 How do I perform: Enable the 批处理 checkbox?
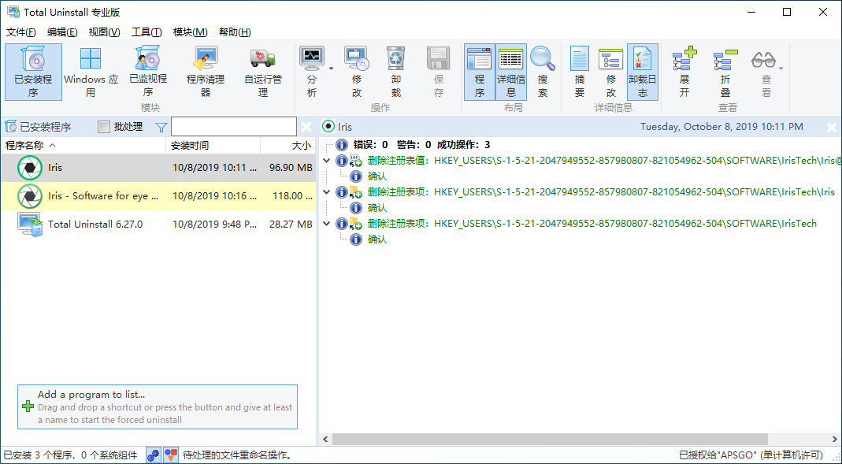coord(104,127)
